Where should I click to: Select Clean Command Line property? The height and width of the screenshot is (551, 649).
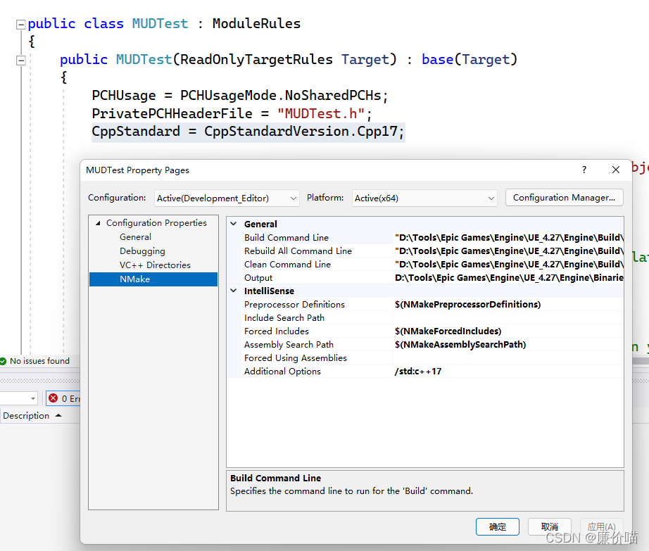click(x=287, y=265)
